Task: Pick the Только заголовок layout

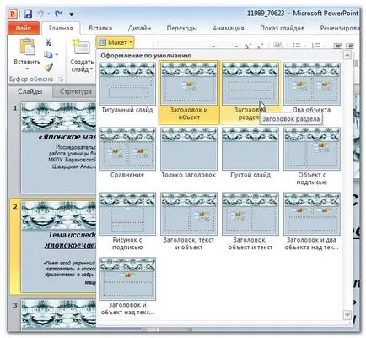Action: click(189, 153)
